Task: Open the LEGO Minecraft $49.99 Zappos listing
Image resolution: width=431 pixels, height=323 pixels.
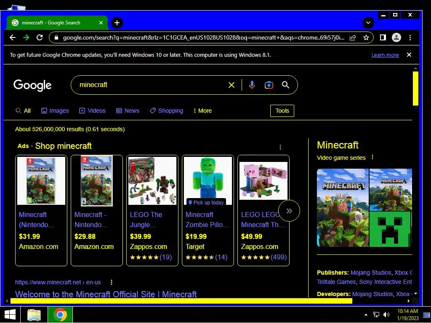Action: click(x=263, y=210)
